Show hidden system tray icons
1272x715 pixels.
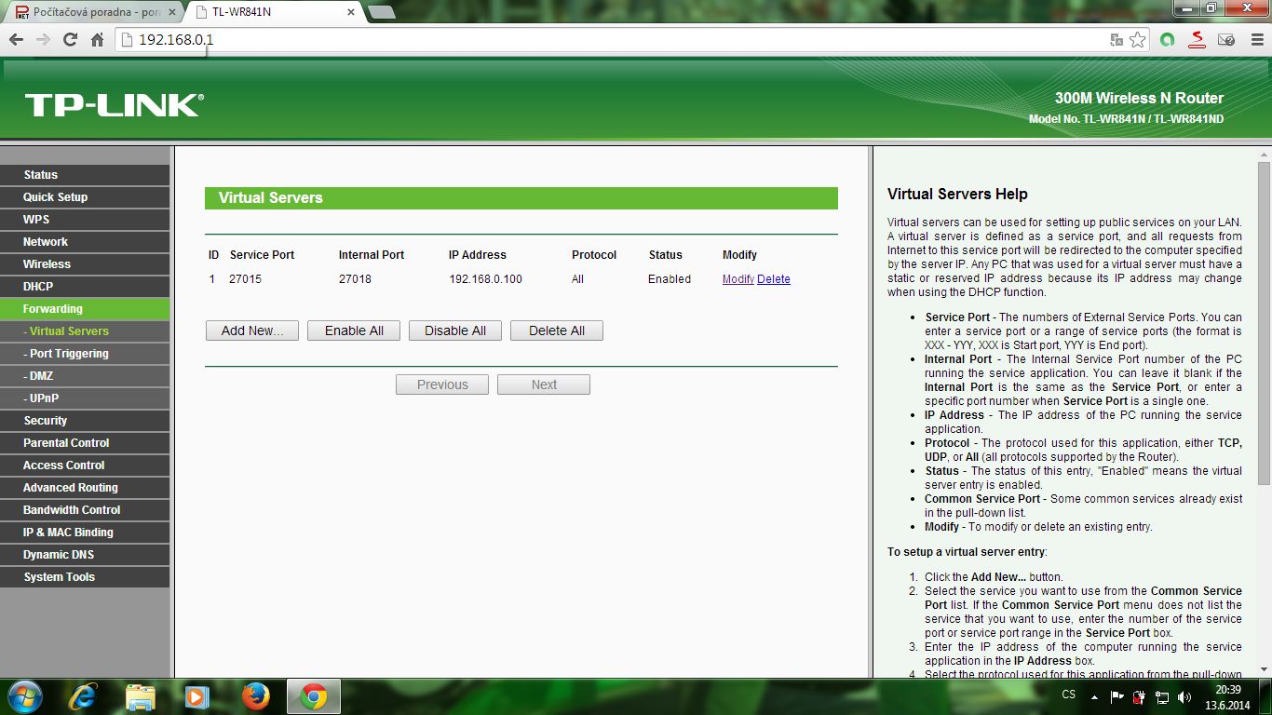pyautogui.click(x=1094, y=696)
